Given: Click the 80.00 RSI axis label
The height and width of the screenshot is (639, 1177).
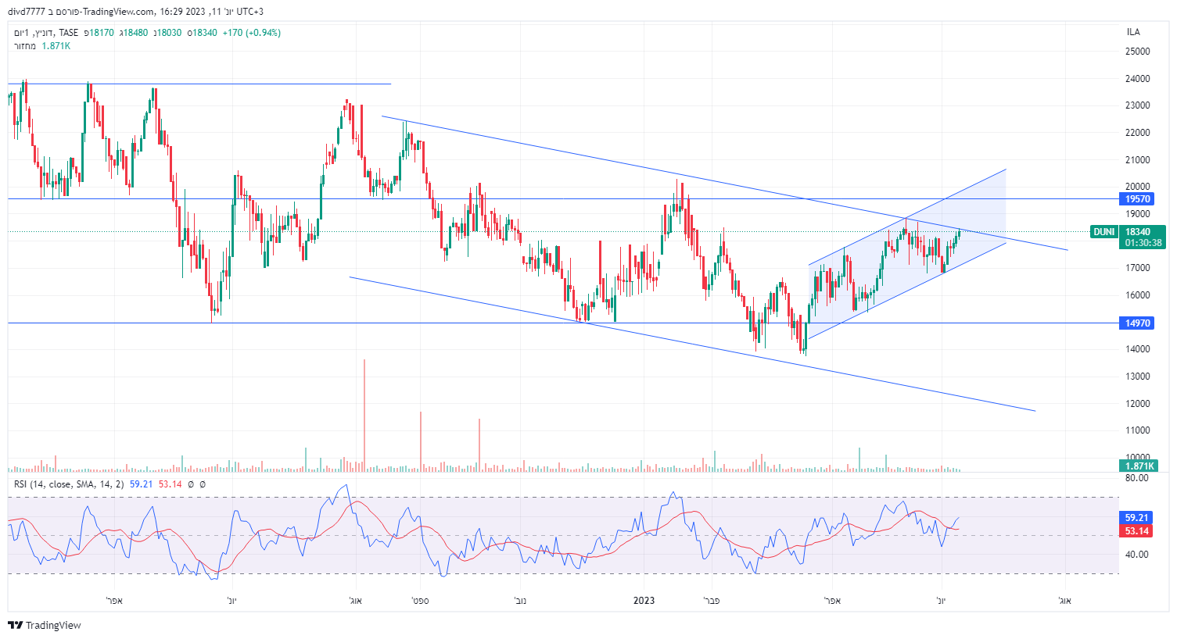Looking at the screenshot, I should click(x=1137, y=478).
